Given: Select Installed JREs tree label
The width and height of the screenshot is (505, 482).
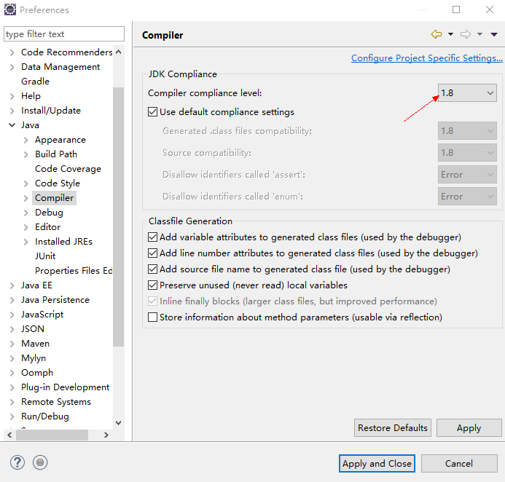Looking at the screenshot, I should tap(64, 242).
